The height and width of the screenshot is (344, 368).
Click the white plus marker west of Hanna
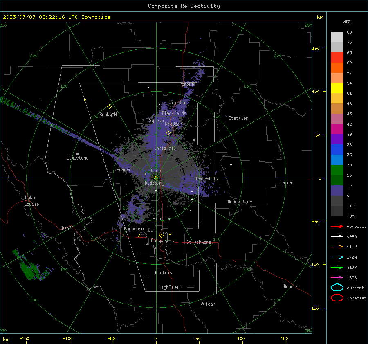[x=231, y=164]
